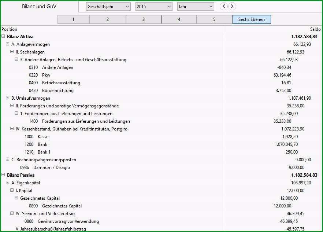Click Bank 1 balance 250,00

(x=292, y=152)
